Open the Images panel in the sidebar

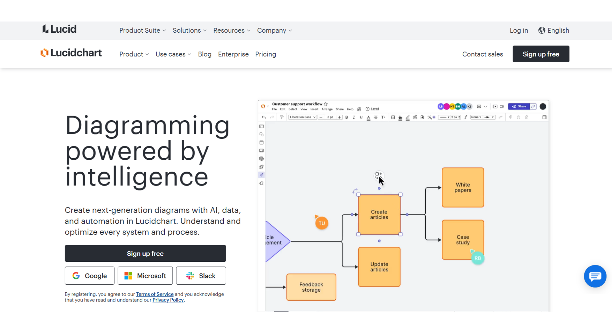tap(261, 151)
